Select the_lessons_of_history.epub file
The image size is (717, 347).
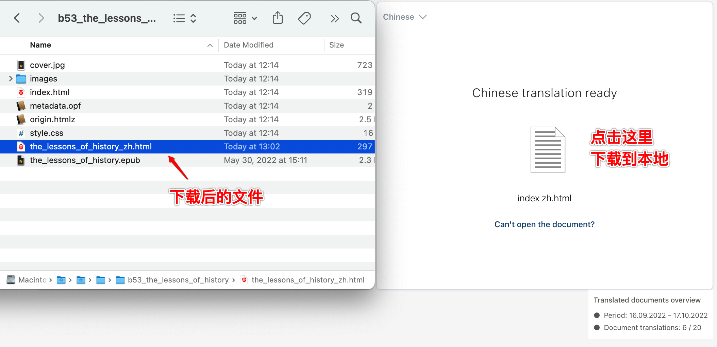coord(85,160)
